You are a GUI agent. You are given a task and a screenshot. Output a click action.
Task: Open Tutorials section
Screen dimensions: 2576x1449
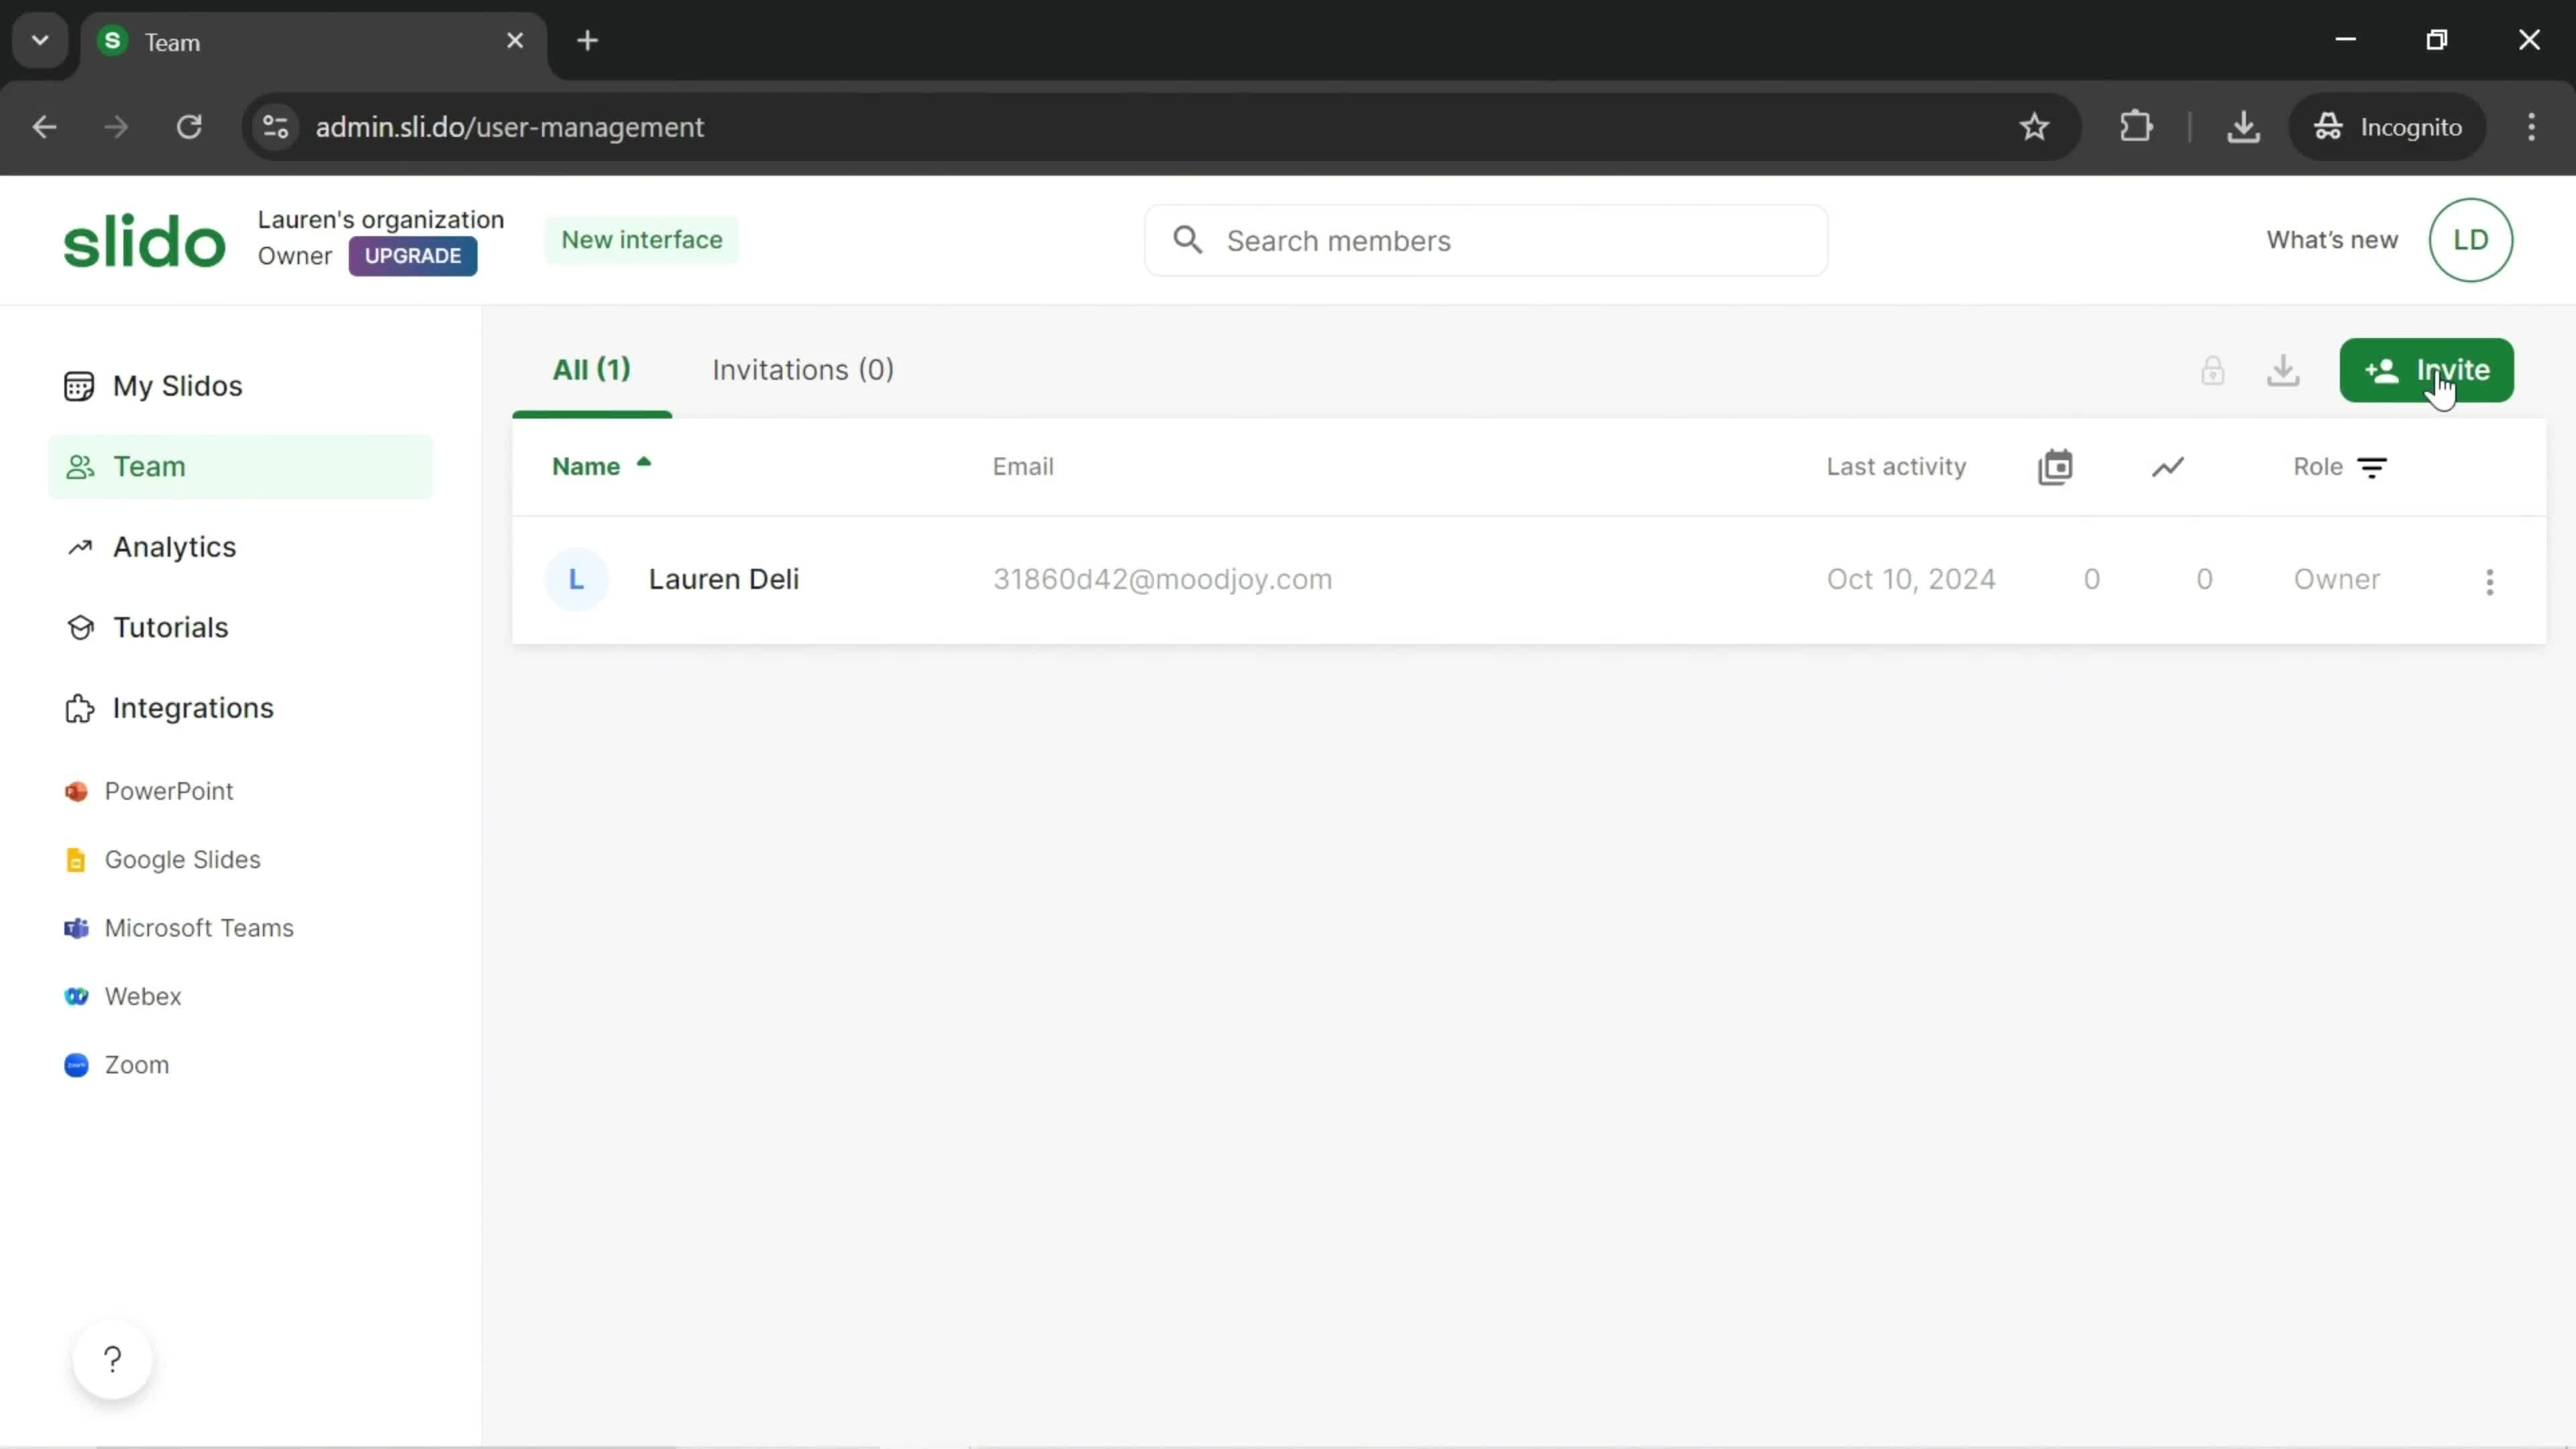[x=170, y=627]
